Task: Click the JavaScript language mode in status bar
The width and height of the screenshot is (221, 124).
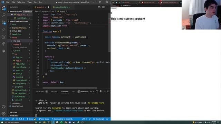Action: pyautogui.click(x=98, y=119)
